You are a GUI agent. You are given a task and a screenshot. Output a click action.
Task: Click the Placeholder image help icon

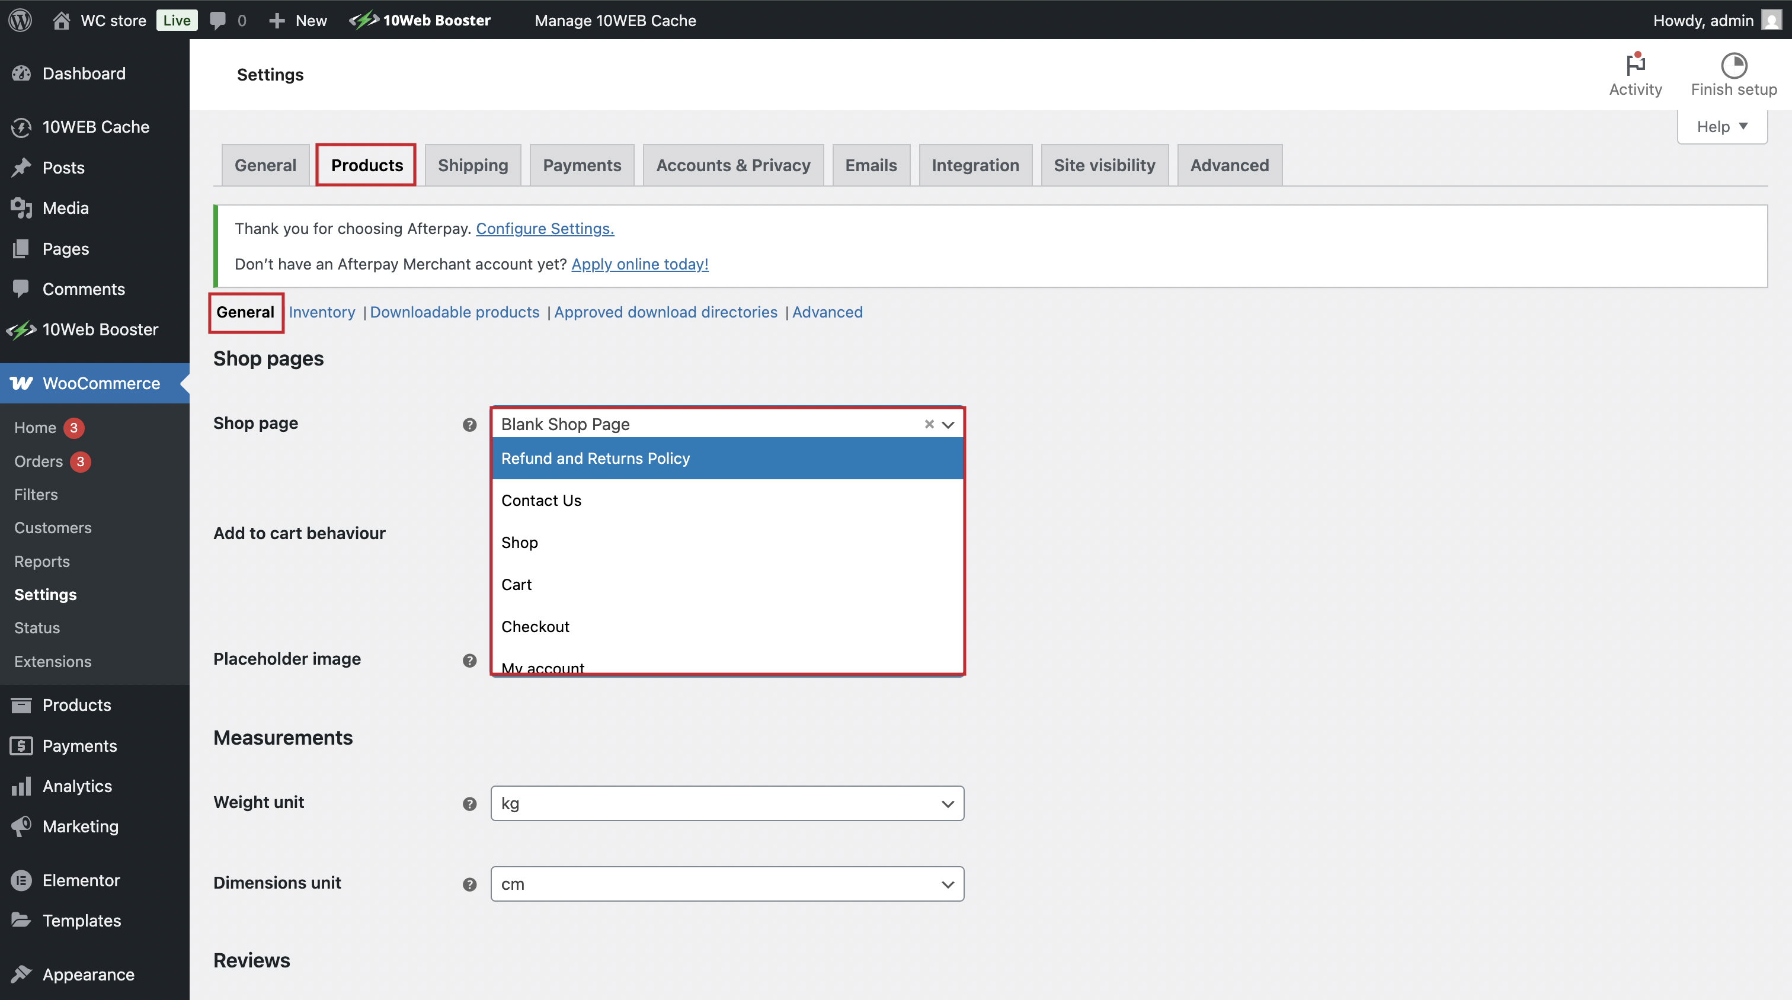(469, 660)
